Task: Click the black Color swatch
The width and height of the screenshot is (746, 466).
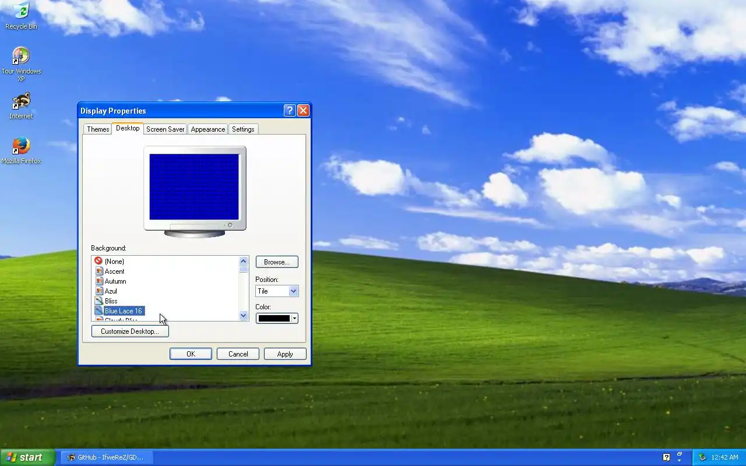Action: point(274,318)
